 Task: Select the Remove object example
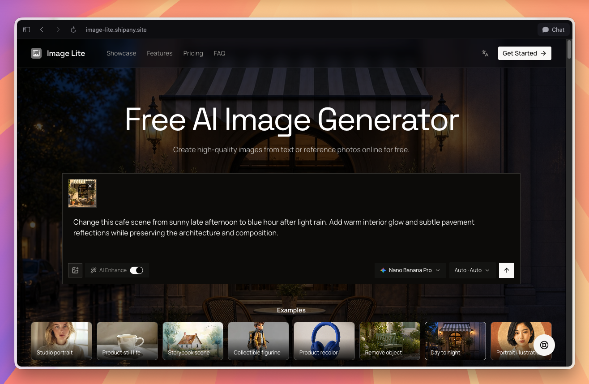(390, 341)
